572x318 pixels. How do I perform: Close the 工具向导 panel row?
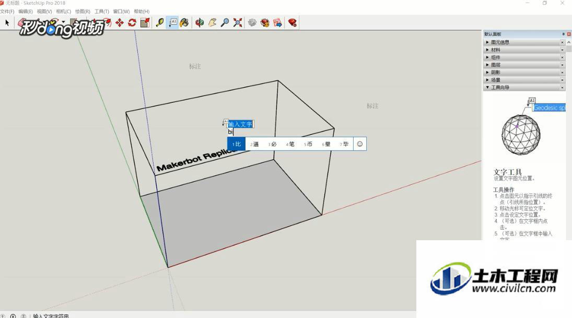[x=563, y=88]
